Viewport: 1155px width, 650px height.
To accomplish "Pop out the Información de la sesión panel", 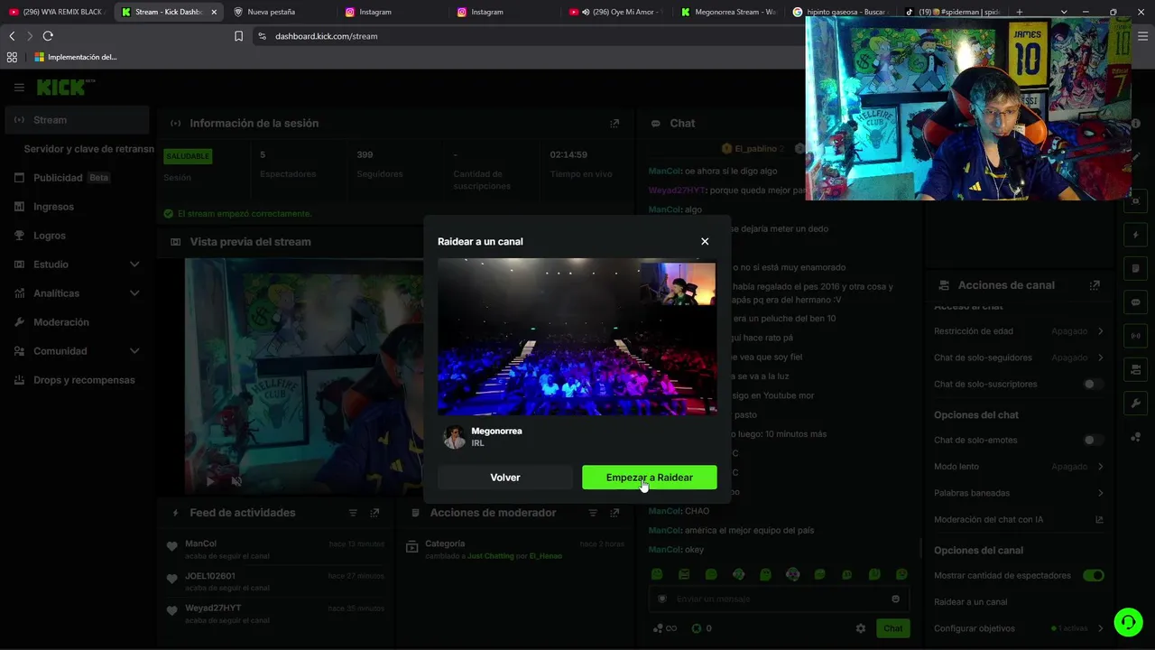I will [x=614, y=124].
